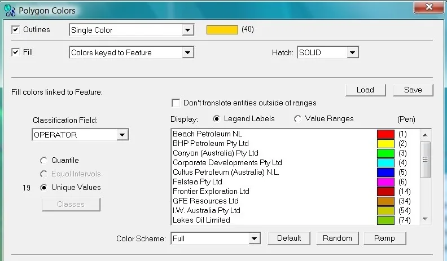Click the Save button

pyautogui.click(x=413, y=90)
